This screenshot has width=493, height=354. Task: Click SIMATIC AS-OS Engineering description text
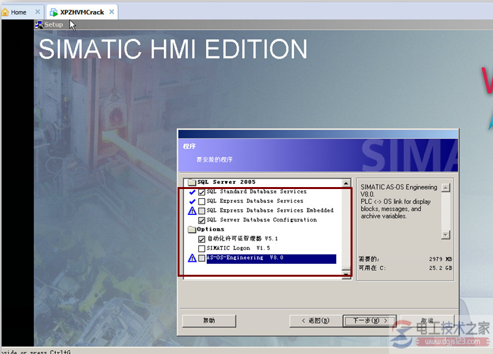399,201
